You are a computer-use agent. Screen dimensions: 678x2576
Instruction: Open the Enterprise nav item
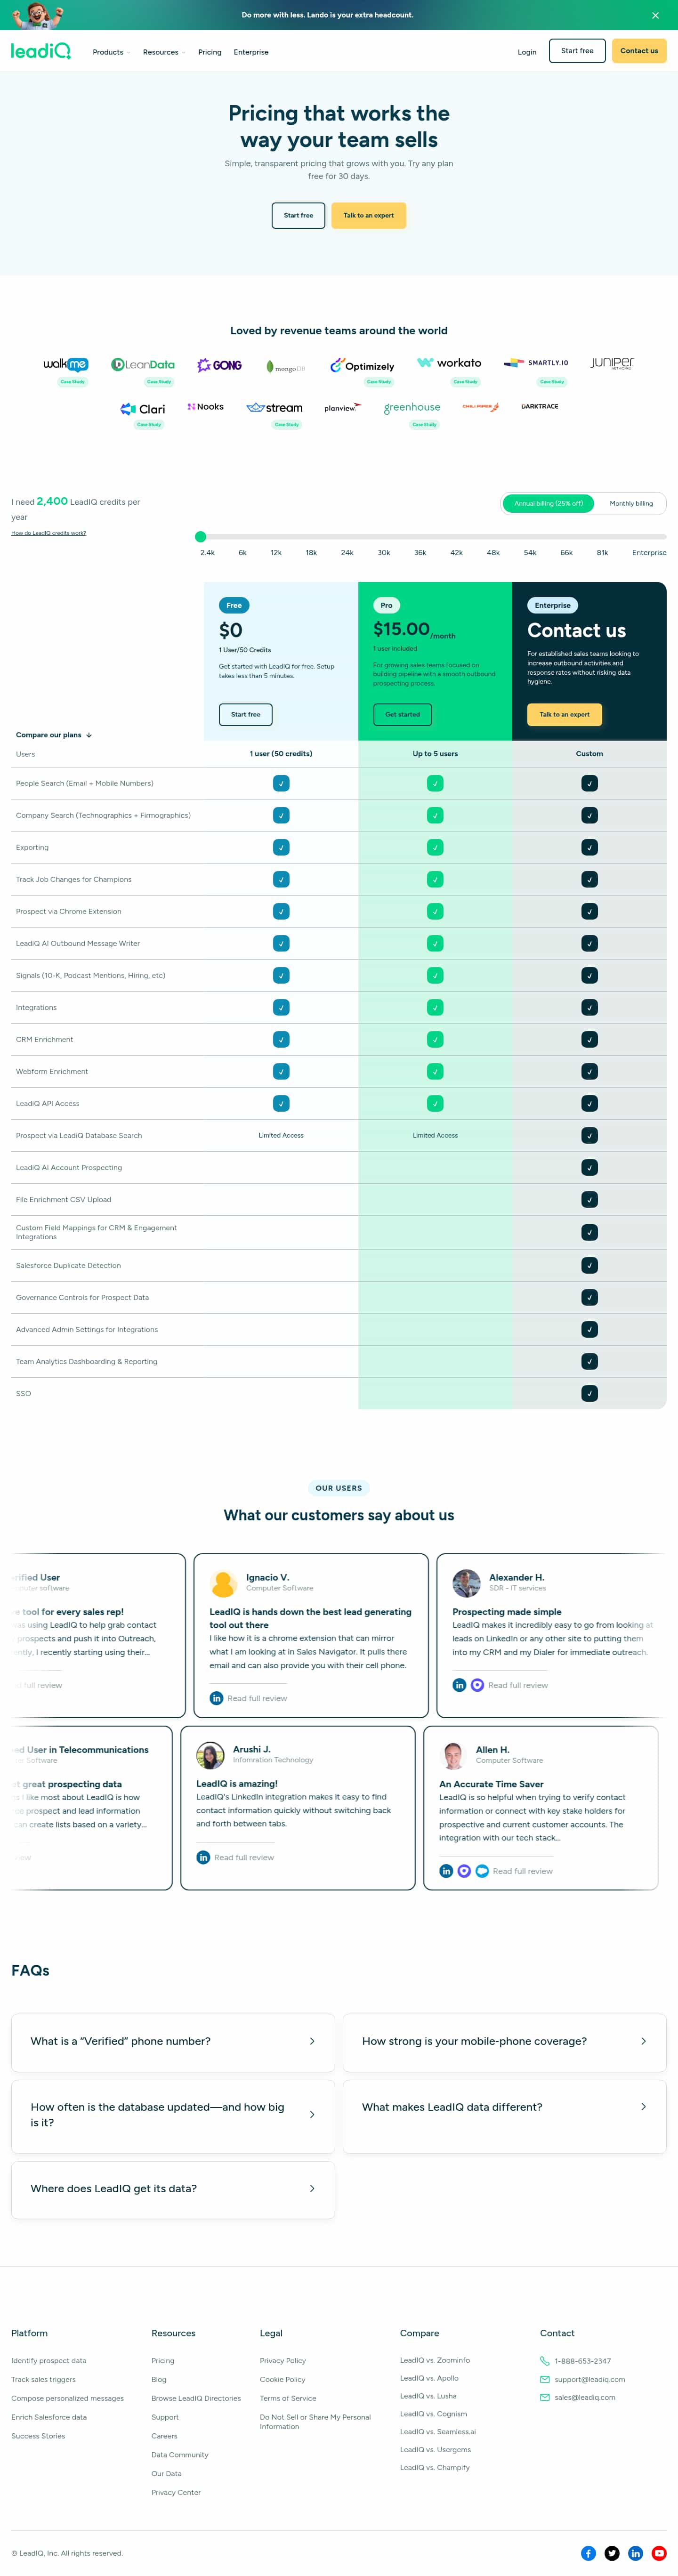(x=251, y=52)
